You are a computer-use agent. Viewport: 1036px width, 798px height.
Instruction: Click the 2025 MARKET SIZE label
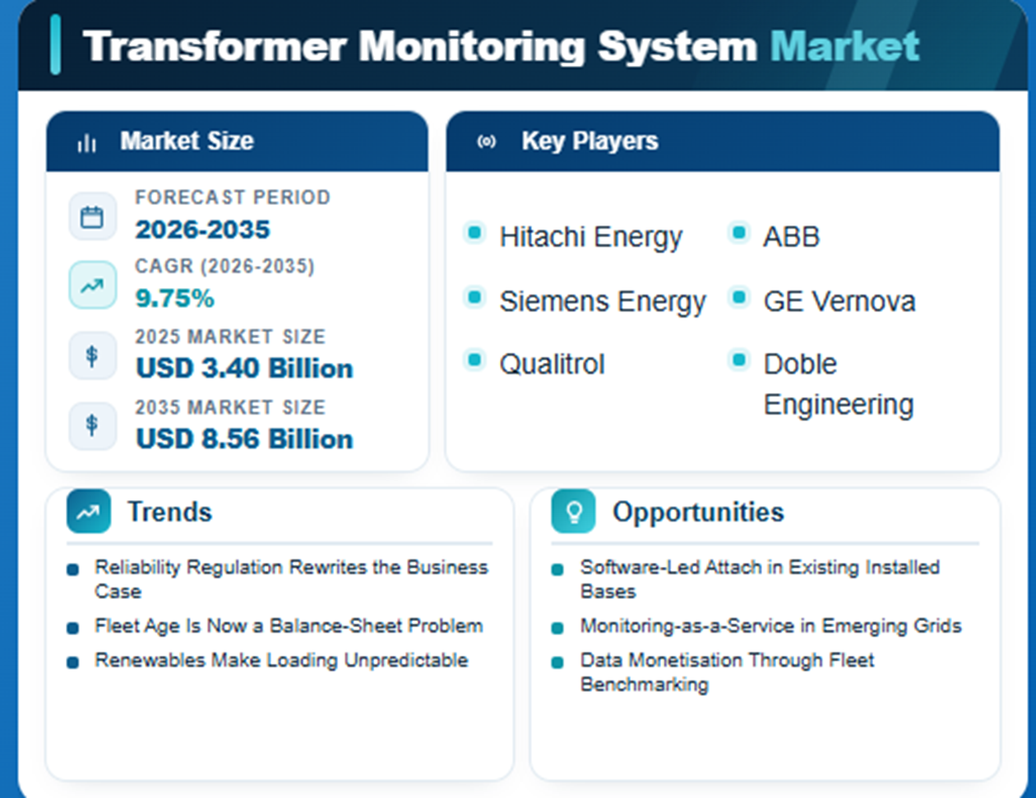click(230, 336)
